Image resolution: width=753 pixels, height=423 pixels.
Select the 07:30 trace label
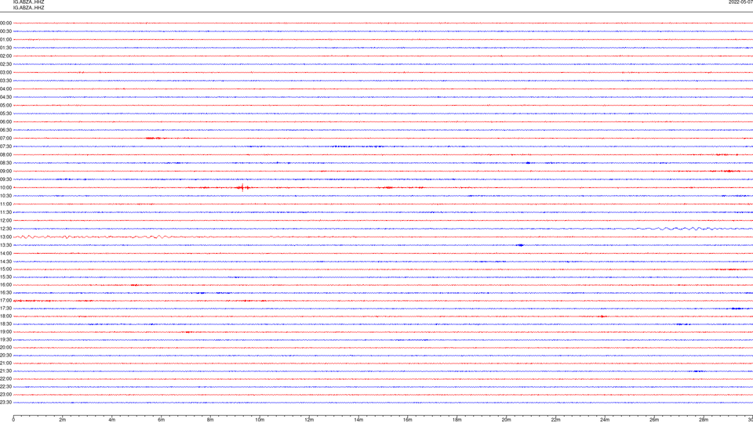point(5,146)
